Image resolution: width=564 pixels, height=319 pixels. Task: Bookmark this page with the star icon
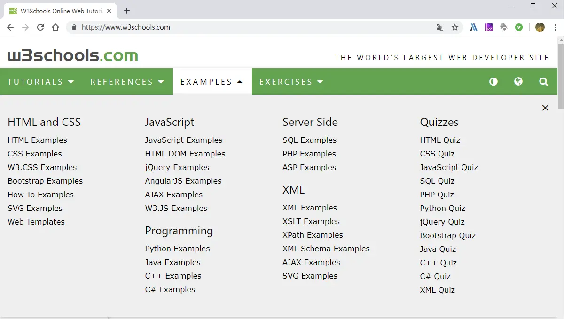455,27
